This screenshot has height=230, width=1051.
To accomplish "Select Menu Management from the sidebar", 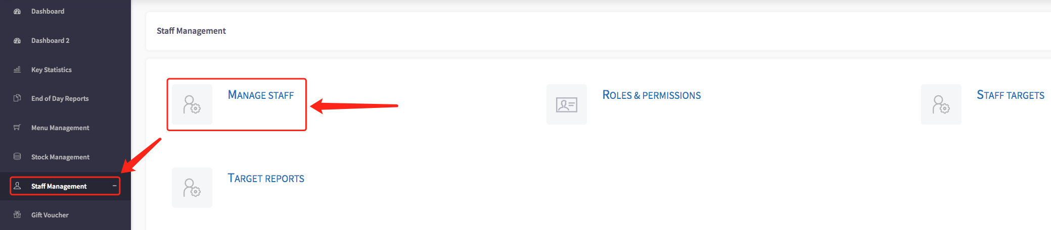I will [x=60, y=128].
